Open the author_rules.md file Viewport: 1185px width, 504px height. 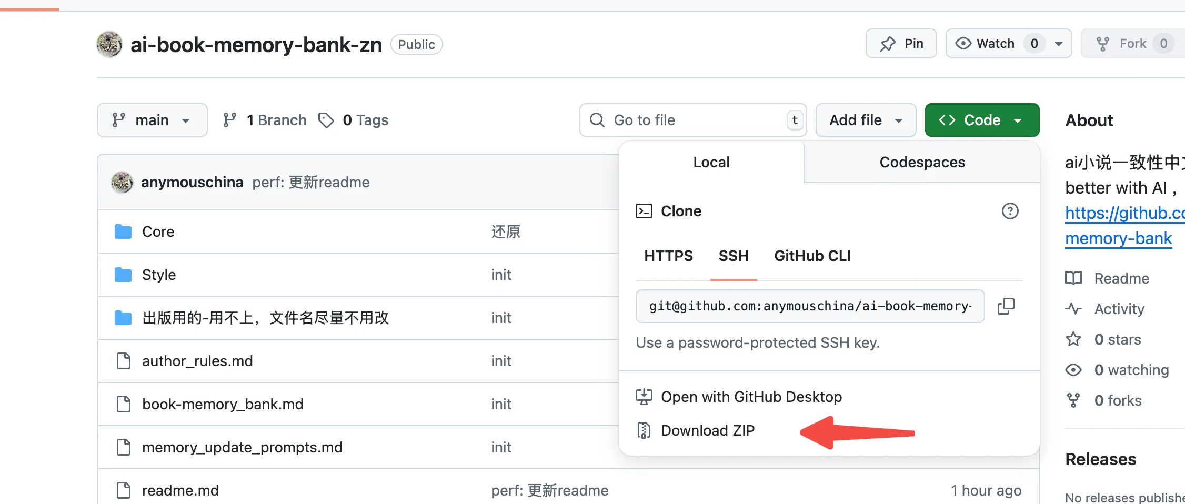[197, 361]
